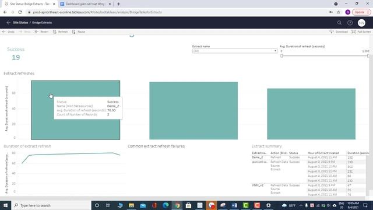Open File Explorer from taskbar

coord(131,205)
